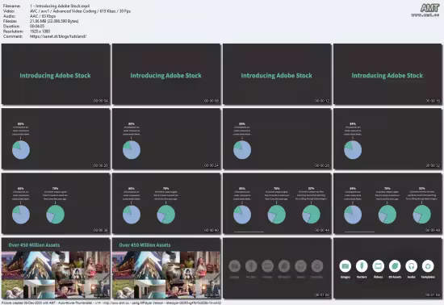The width and height of the screenshot is (444, 305).
Task: Click the 70% pie chart in the 00:00:44 frame
Action: click(277, 215)
